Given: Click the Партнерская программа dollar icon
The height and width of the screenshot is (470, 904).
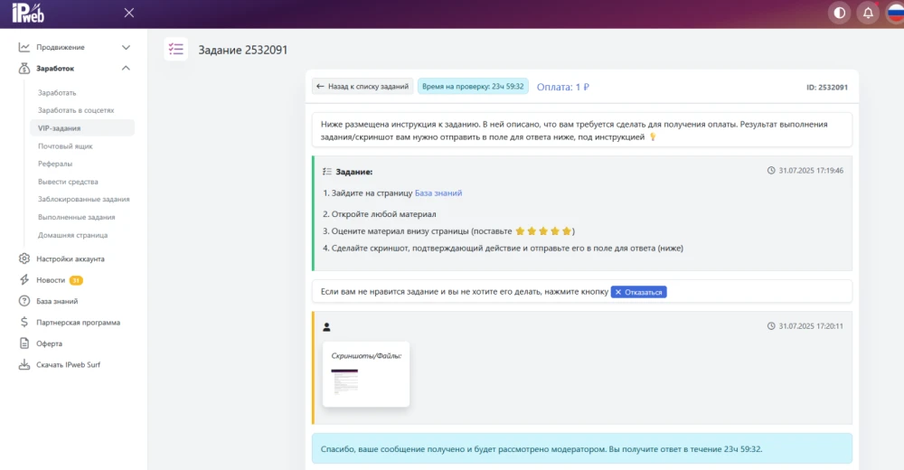Looking at the screenshot, I should click(x=24, y=322).
